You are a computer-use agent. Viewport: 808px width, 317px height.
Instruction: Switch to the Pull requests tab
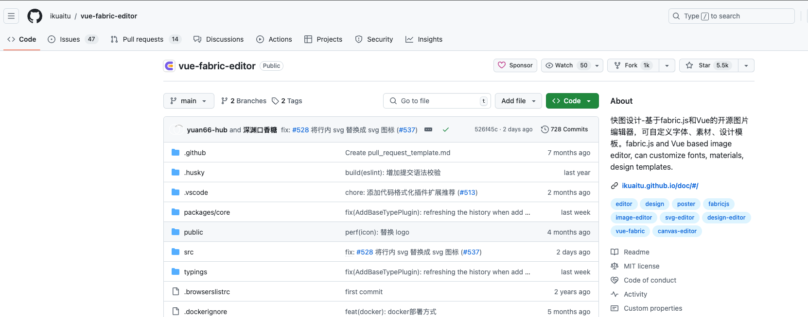[146, 39]
